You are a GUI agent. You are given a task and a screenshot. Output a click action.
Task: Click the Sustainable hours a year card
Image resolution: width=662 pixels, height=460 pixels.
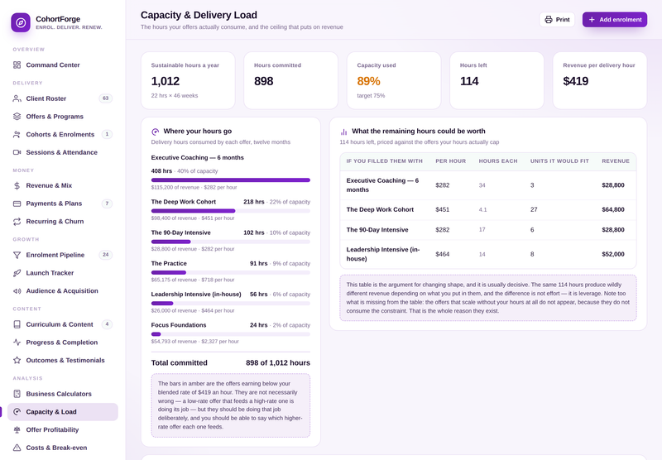pos(188,80)
